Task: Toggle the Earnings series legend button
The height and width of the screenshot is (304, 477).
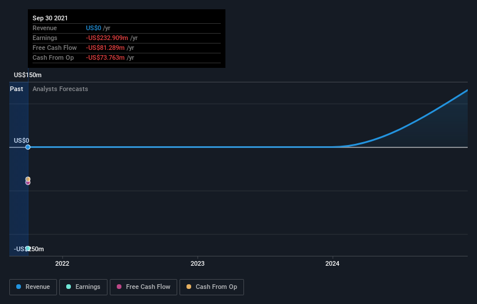Action: 83,287
